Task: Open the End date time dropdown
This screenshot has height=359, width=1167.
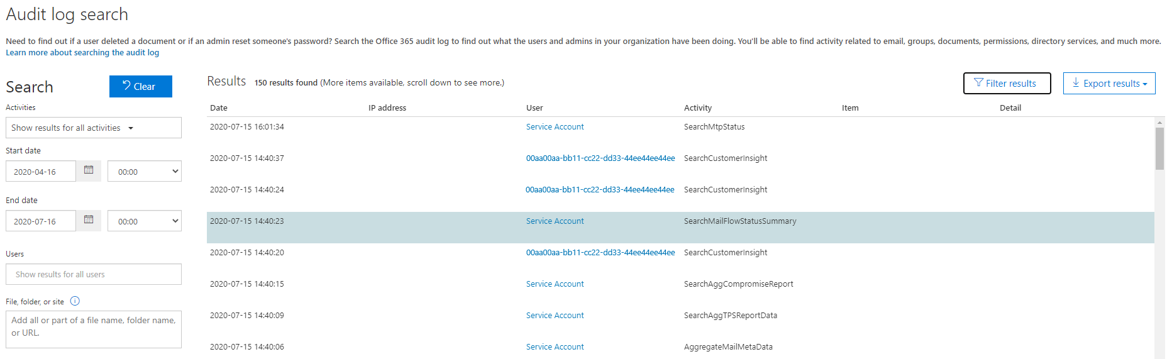Action: 144,221
